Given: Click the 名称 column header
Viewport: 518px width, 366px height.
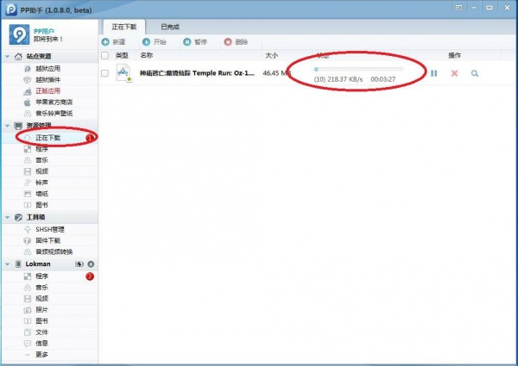Looking at the screenshot, I should 147,55.
